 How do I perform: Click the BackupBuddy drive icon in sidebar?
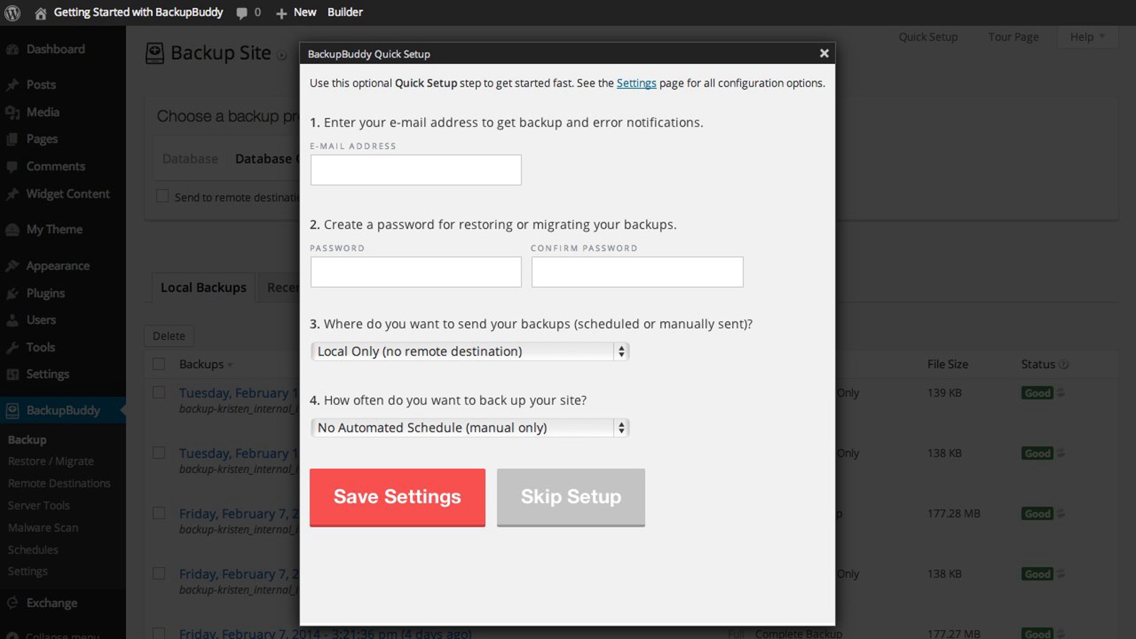pyautogui.click(x=13, y=410)
